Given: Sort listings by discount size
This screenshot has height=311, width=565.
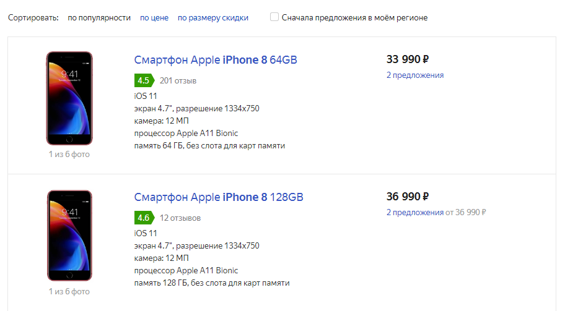Looking at the screenshot, I should (213, 18).
